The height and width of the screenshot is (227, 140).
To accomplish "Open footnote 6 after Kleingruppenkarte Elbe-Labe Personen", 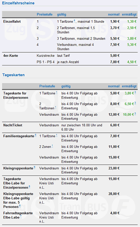I will click(20, 206).
